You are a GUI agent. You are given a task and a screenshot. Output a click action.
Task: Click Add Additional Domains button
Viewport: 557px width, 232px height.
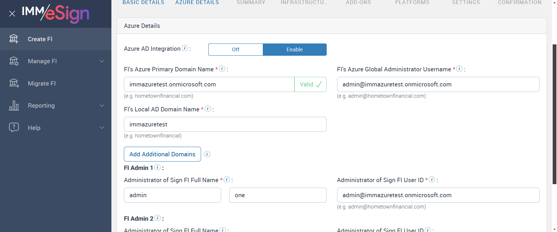tap(162, 154)
